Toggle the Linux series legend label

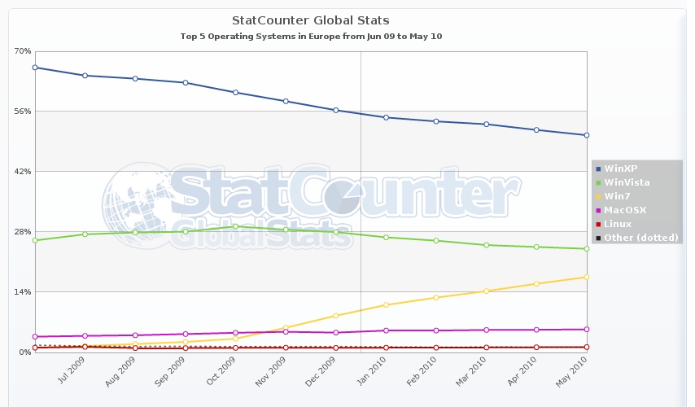tap(618, 224)
